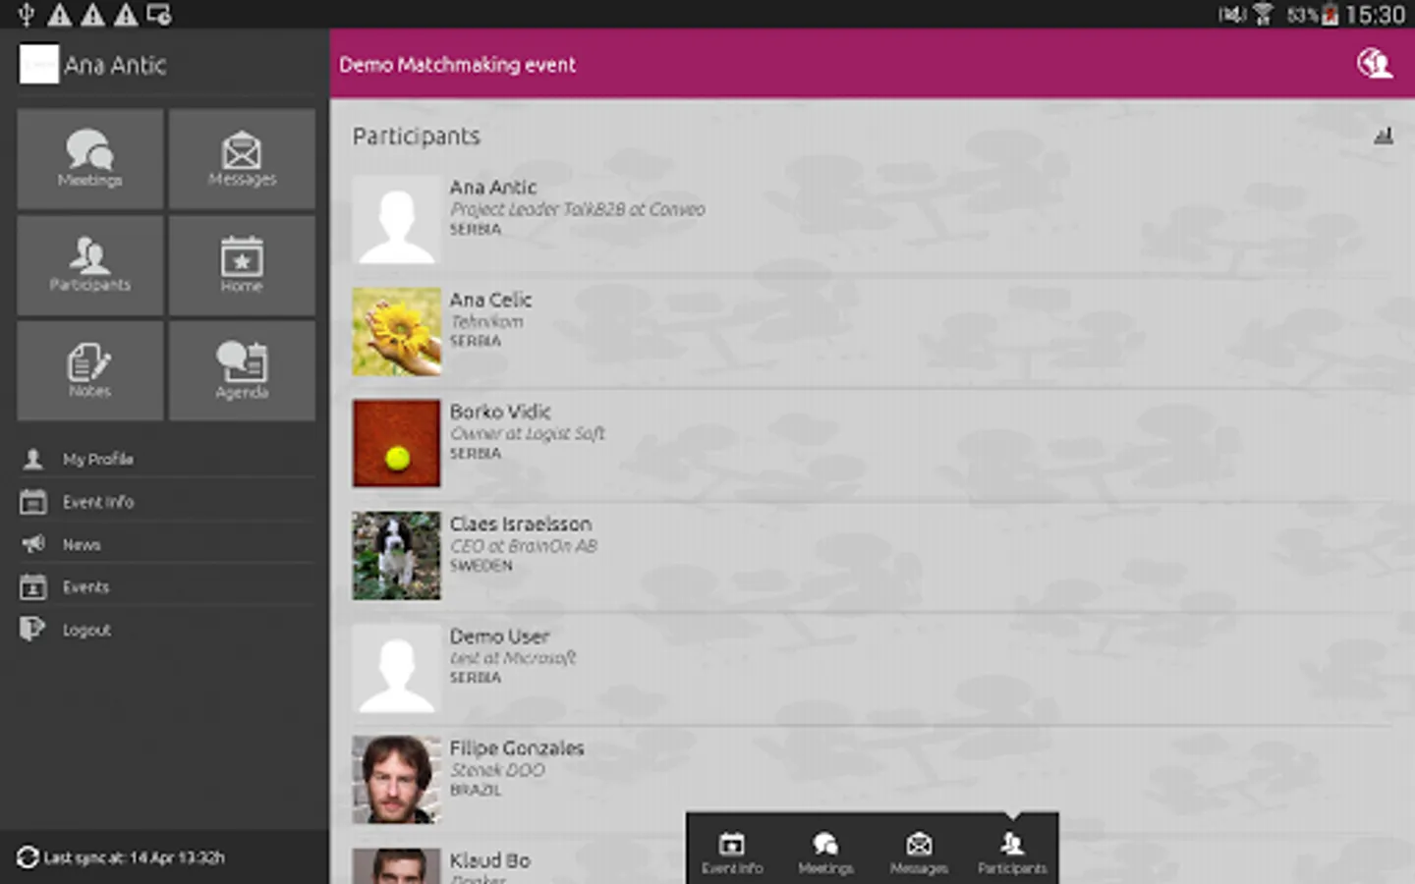Open Klaud Bo portrait photo
This screenshot has height=884, width=1415.
[x=397, y=866]
